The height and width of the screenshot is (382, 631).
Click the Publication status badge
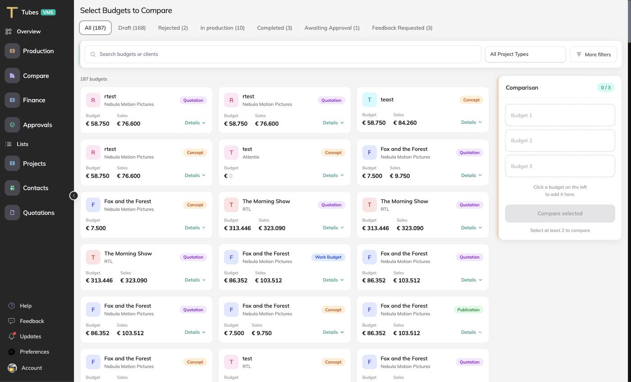tap(468, 310)
